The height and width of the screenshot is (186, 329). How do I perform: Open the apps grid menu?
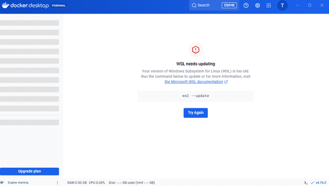tap(268, 6)
